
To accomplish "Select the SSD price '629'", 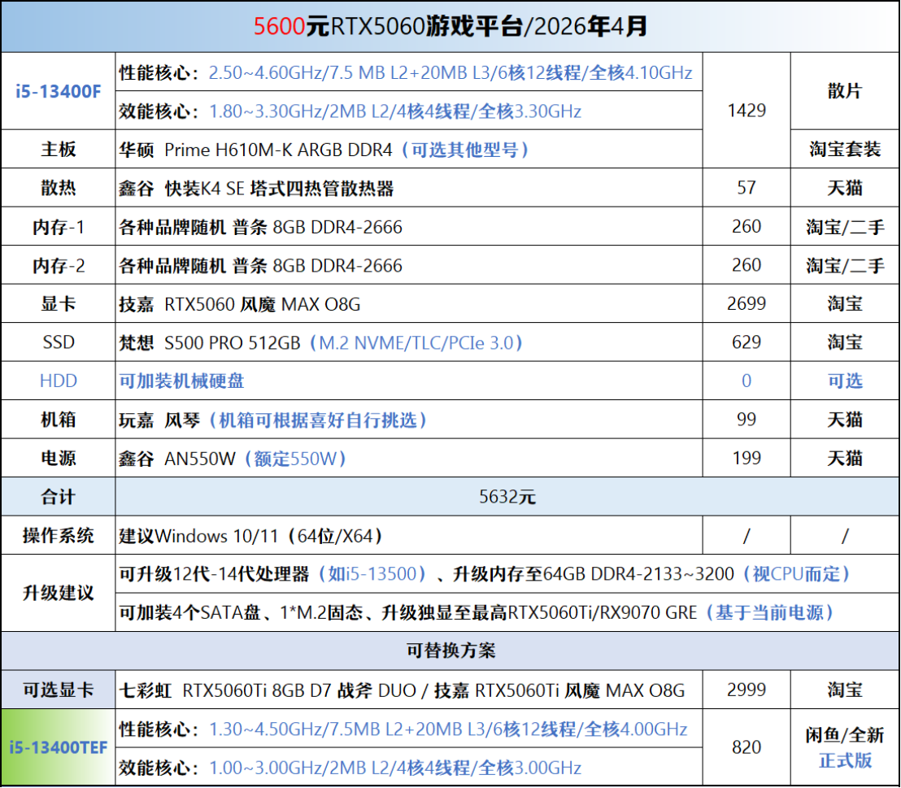I will [x=746, y=342].
